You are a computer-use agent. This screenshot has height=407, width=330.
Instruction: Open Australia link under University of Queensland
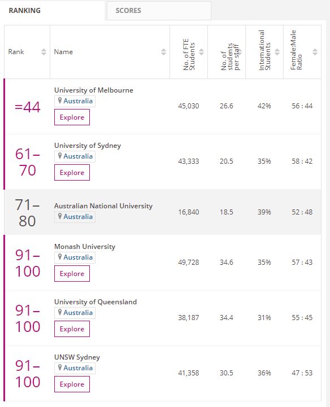(x=78, y=313)
